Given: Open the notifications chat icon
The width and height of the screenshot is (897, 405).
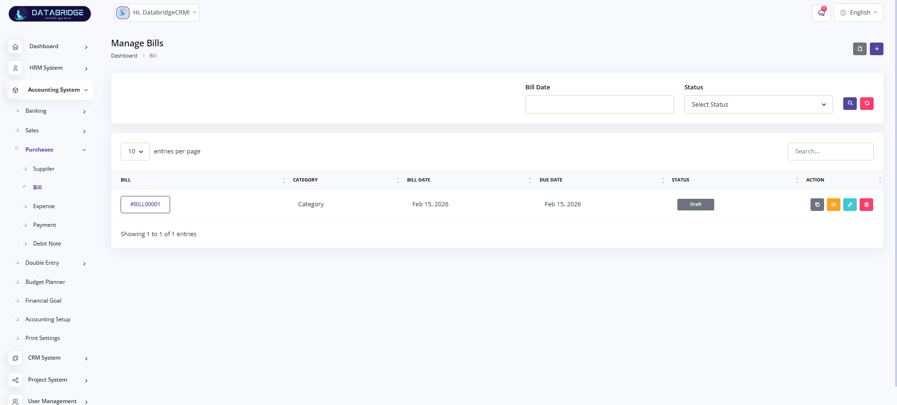Looking at the screenshot, I should point(821,13).
